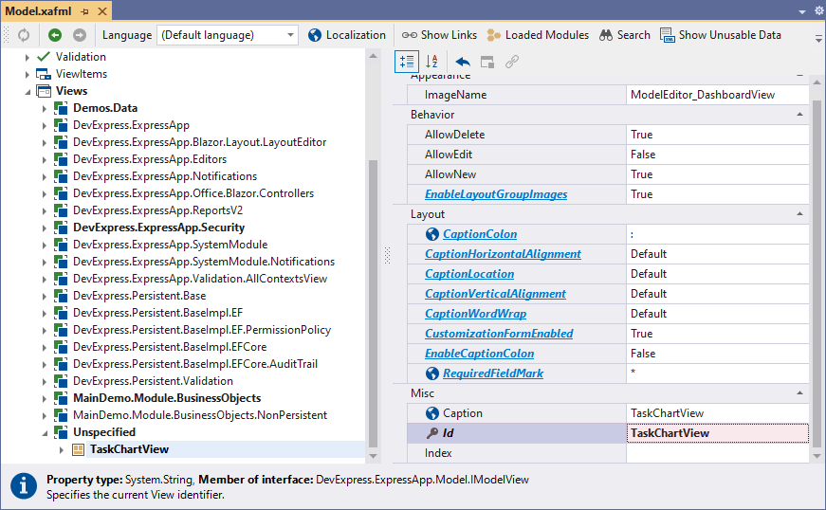This screenshot has height=510, width=826.
Task: Close the Model.xafml tab
Action: (102, 11)
